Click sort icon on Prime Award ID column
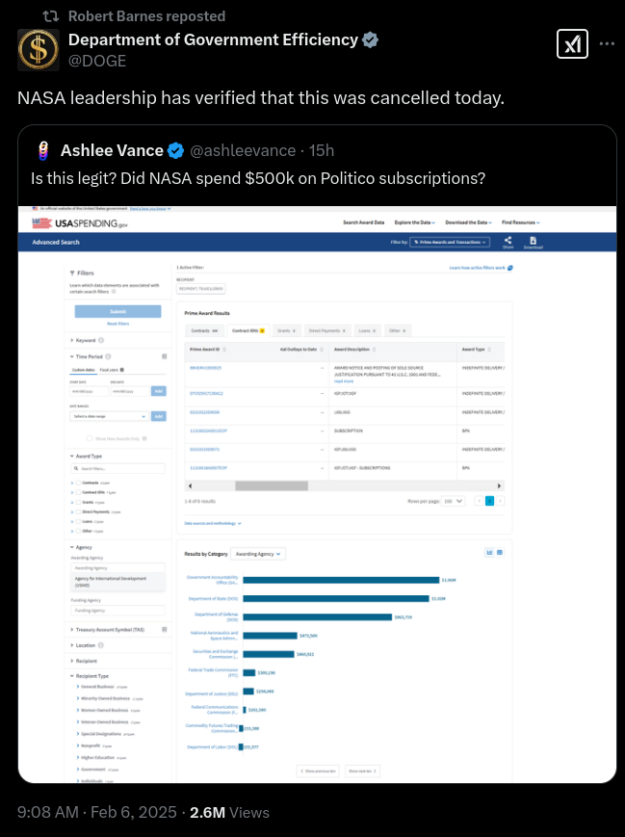This screenshot has height=837, width=625. [224, 350]
